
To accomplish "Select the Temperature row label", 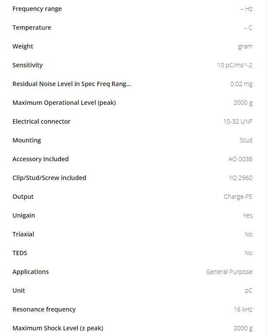I will [x=32, y=28].
